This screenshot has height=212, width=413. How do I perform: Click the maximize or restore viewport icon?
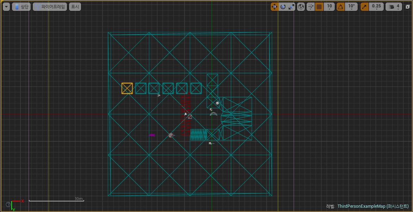click(x=407, y=7)
